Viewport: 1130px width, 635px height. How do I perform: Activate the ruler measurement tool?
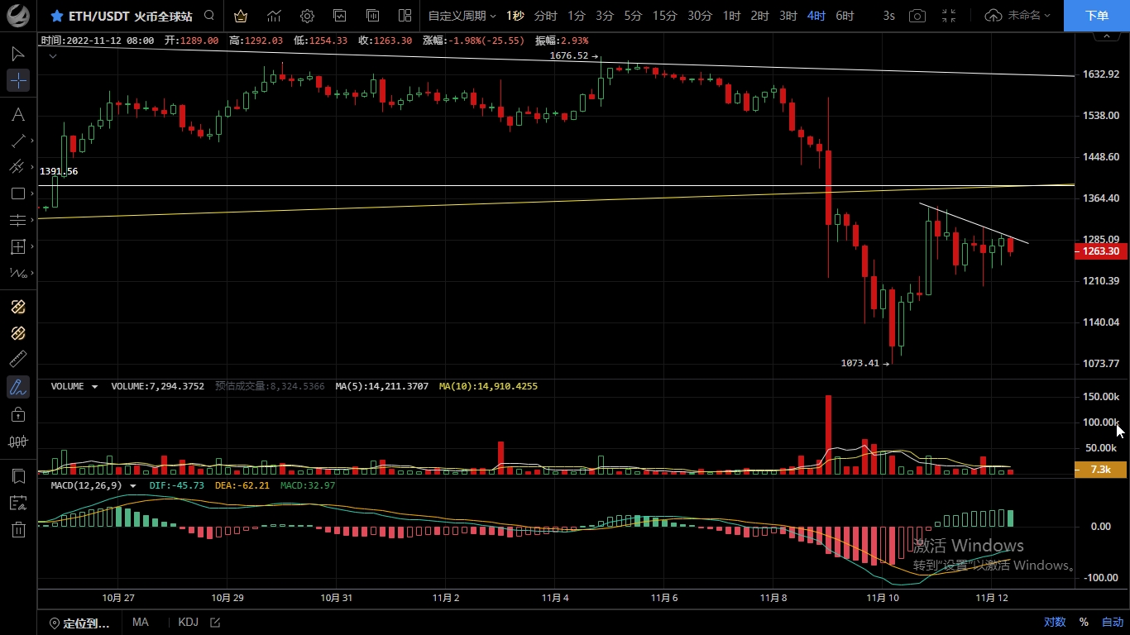point(18,359)
